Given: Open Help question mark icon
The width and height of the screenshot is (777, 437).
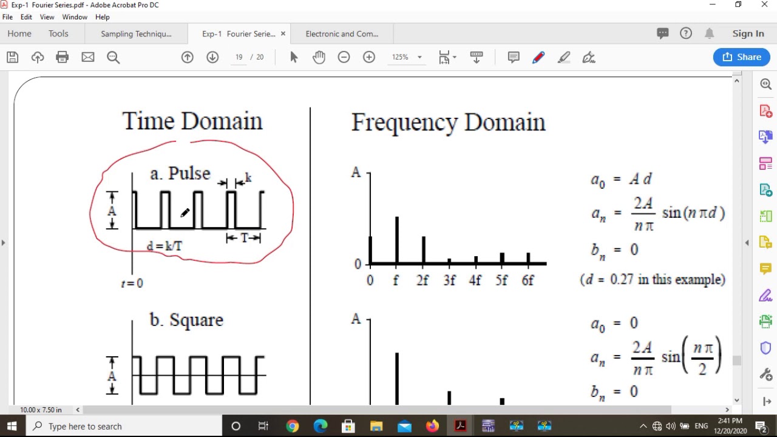Looking at the screenshot, I should 686,33.
